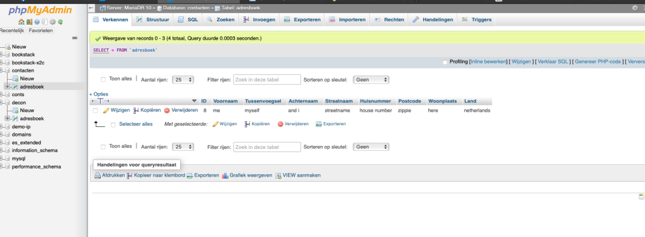Click the Nieuw database icon at tree top
Screen dimensions: 645x237
click(x=8, y=47)
